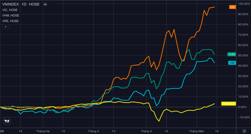Click the Tháng Năm time axis label
Viewport: 251px width, 134px height.
(x=196, y=131)
